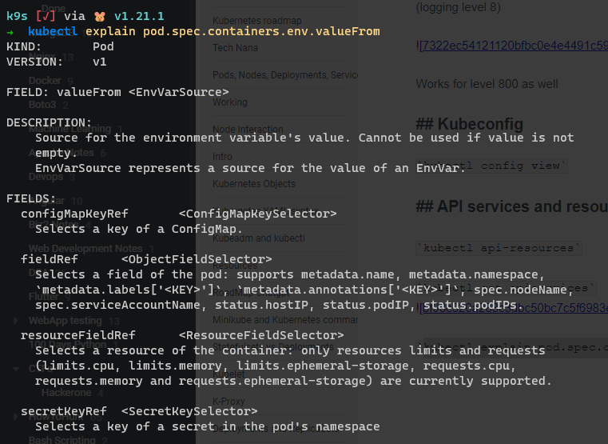Screen dimensions: 608x444
Task: Expand the HowToHunt notebook arrow
Action: click(x=16, y=417)
